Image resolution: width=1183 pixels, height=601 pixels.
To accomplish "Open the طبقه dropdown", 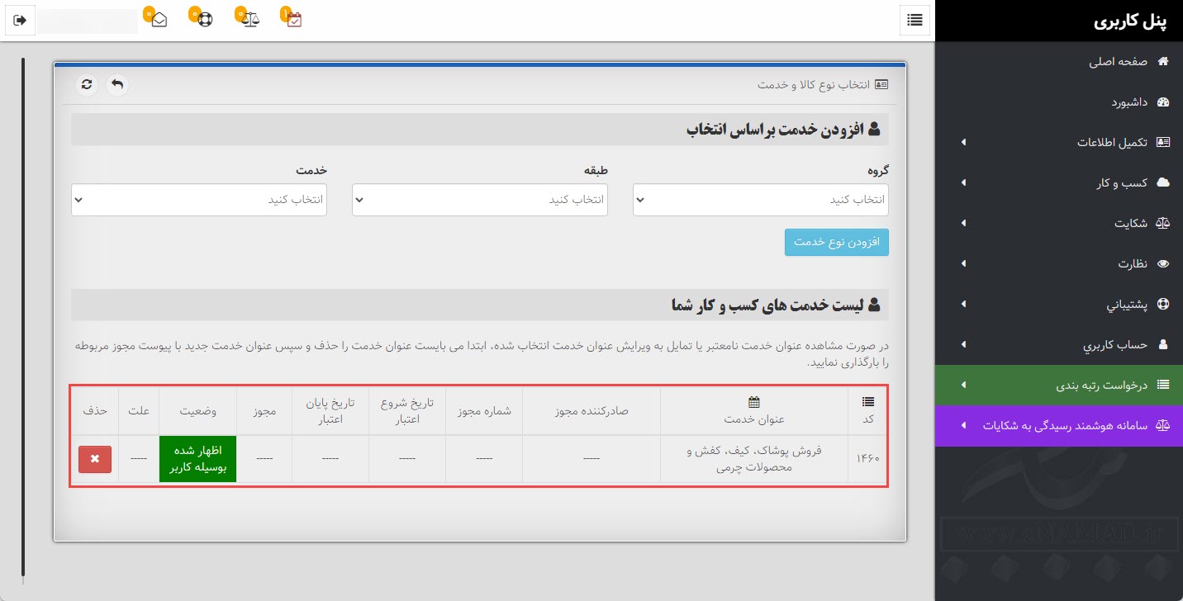I will (x=480, y=200).
